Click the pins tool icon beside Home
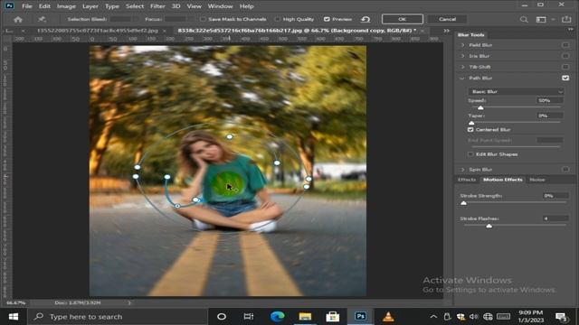 tap(42, 19)
